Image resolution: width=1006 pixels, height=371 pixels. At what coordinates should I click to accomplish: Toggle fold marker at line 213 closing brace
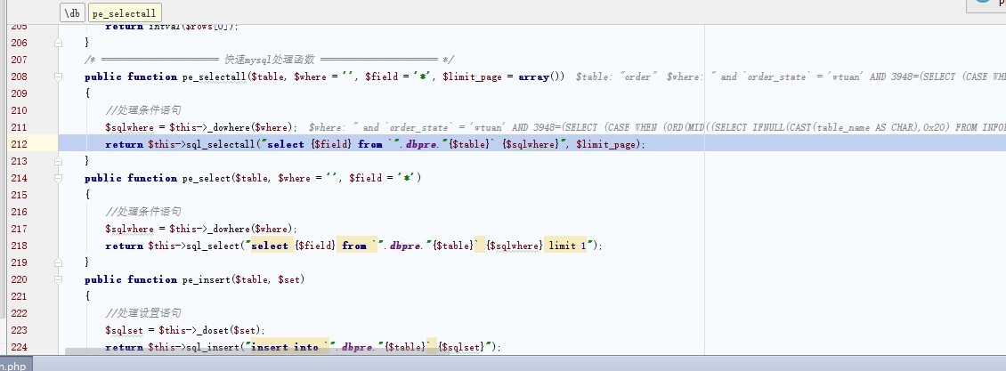(x=59, y=161)
